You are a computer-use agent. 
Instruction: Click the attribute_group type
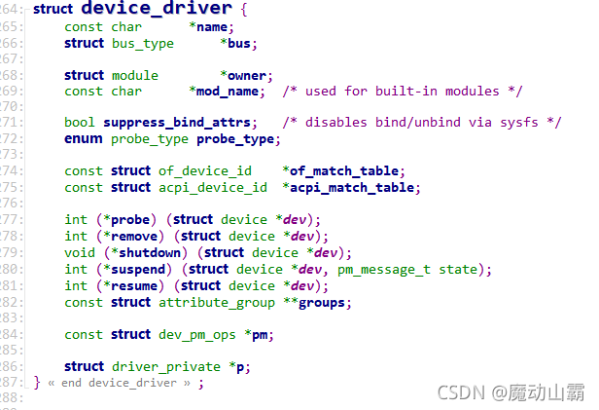[x=217, y=303]
